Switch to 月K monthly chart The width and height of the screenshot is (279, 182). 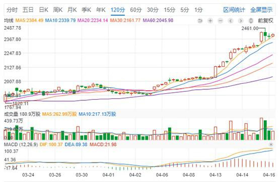click(72, 10)
